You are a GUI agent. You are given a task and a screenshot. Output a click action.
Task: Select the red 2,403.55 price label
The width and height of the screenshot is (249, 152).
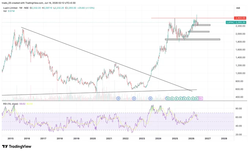point(240,18)
